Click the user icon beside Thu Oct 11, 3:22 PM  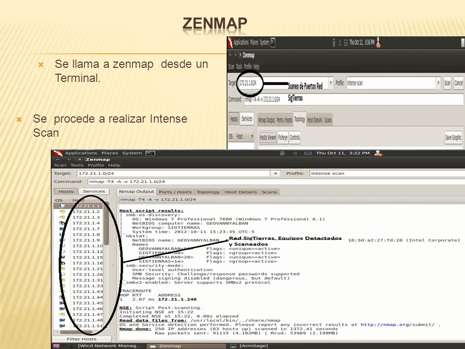(x=378, y=153)
